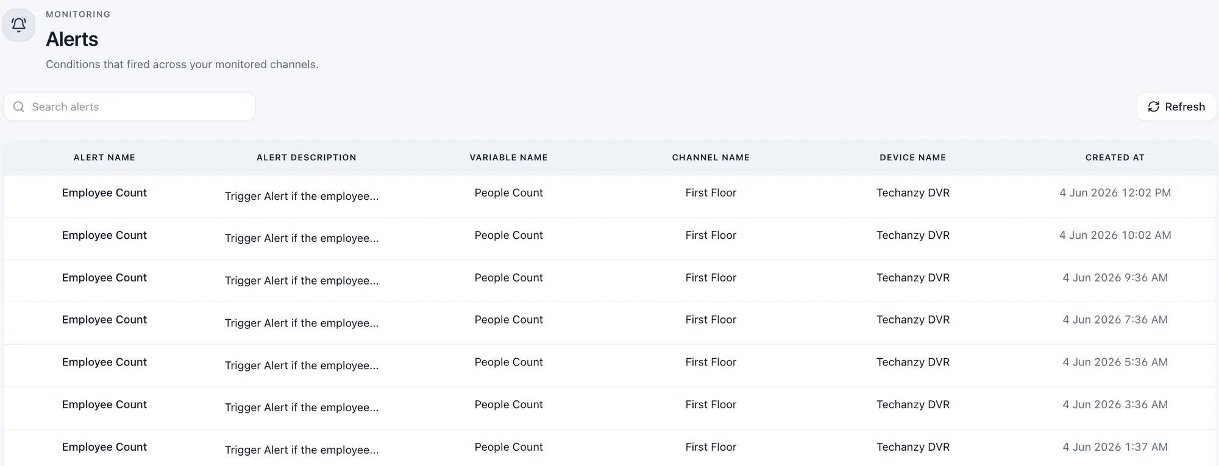Click First Floor in the 10:02 AM row
This screenshot has width=1219, height=466.
711,235
